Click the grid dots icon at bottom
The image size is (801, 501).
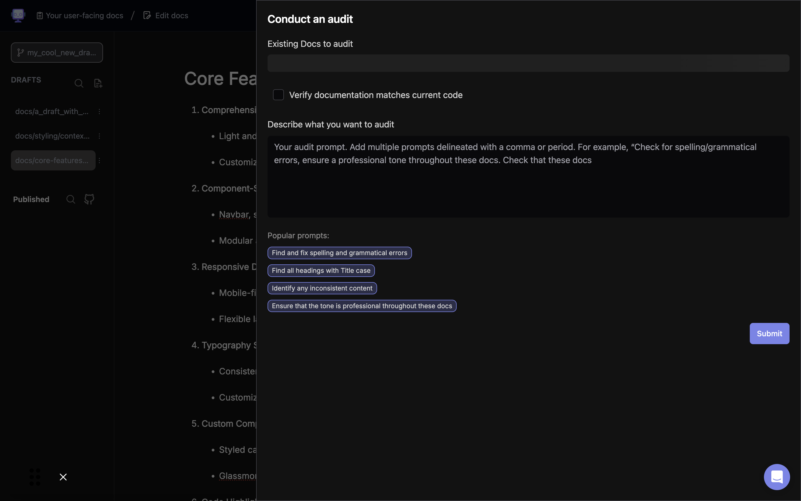(35, 477)
